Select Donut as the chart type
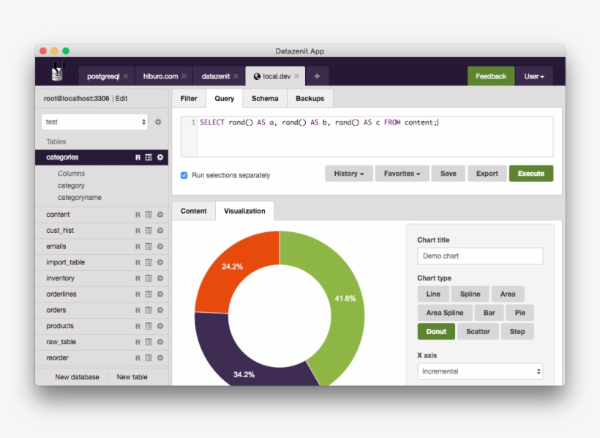This screenshot has width=600, height=438. point(435,331)
